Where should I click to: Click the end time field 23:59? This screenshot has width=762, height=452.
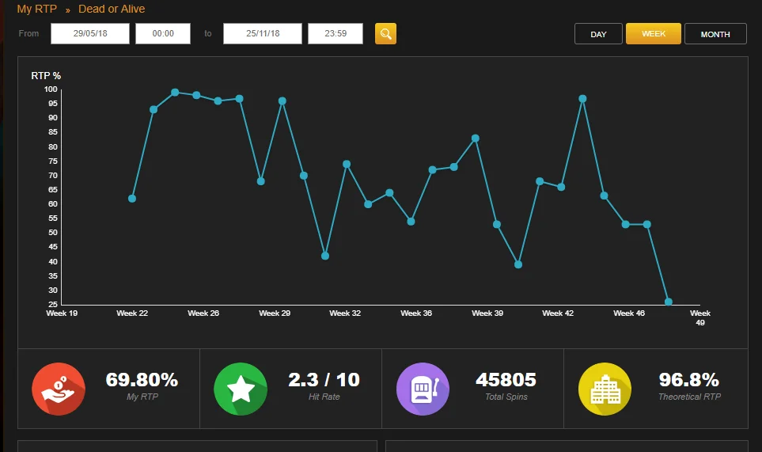tap(336, 33)
